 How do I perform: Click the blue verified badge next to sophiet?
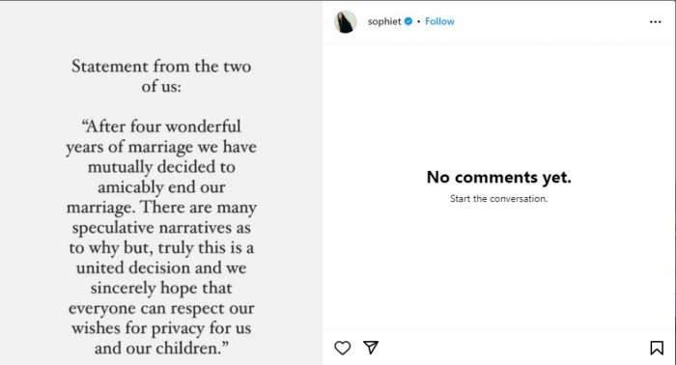point(408,21)
